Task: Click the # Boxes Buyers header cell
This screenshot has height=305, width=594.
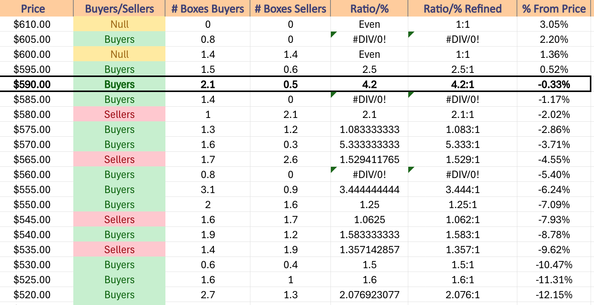Action: tap(208, 8)
